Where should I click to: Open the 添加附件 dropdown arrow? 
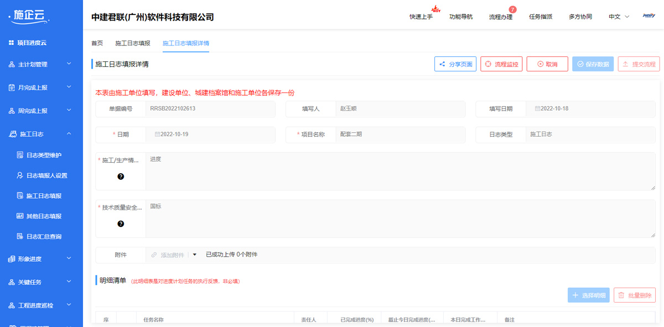tap(194, 255)
